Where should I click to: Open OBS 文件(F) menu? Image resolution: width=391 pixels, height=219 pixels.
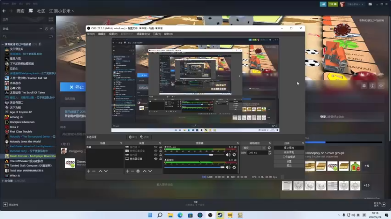91,34
